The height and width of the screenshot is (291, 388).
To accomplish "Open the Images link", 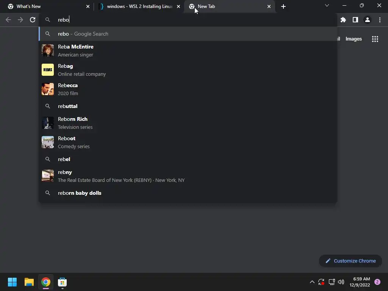I will pos(354,39).
